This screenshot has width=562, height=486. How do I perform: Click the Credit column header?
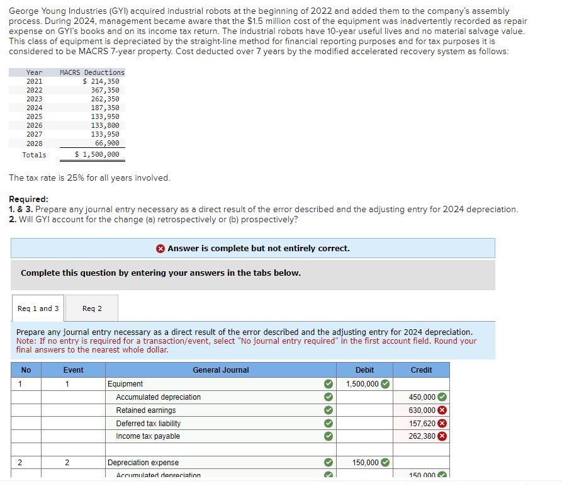[x=422, y=370]
